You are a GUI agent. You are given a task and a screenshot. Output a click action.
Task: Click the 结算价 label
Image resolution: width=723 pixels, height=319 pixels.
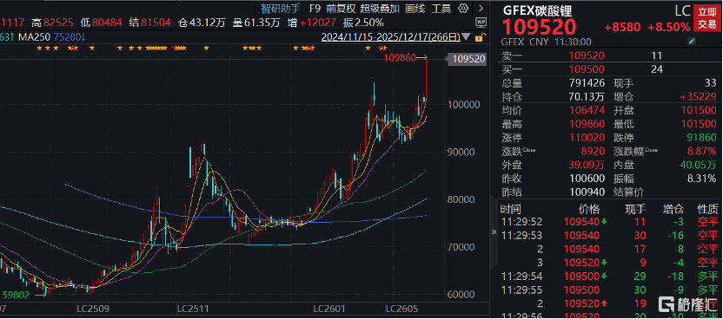(x=628, y=192)
